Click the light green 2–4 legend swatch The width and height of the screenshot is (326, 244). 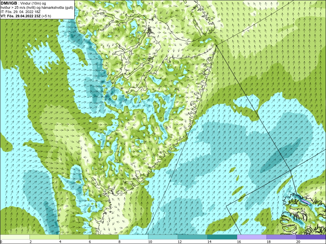pyautogui.click(x=44, y=237)
